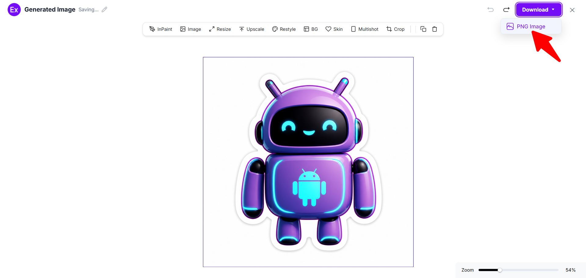Open the Skin tool
Screen dimensions: 586x278
(x=334, y=29)
